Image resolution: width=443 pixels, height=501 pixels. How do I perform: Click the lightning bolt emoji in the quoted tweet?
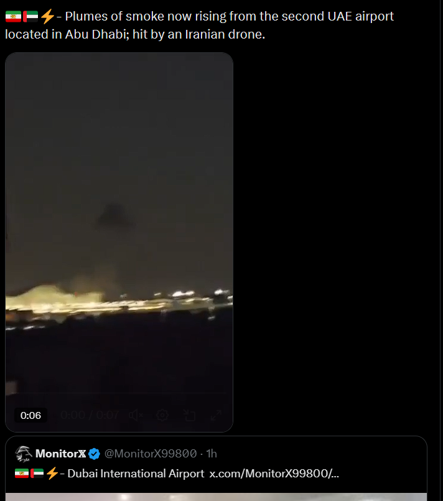pos(52,474)
